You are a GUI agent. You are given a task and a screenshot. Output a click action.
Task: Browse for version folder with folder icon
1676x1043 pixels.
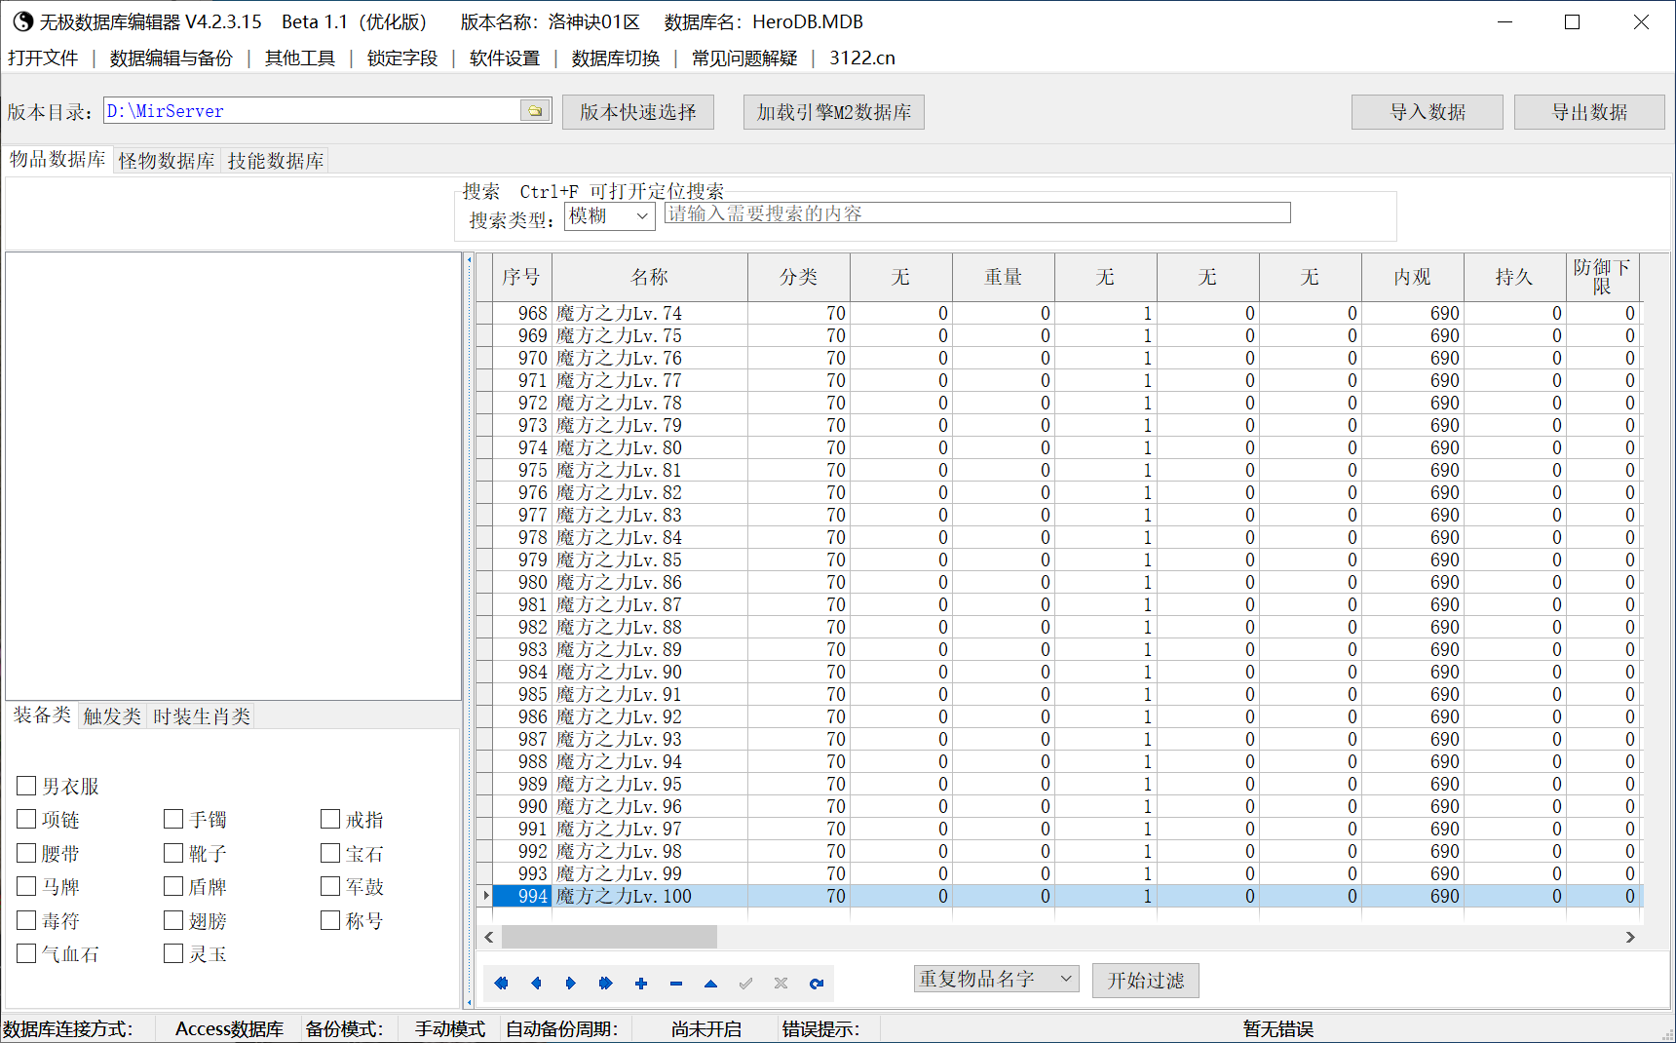click(x=535, y=111)
